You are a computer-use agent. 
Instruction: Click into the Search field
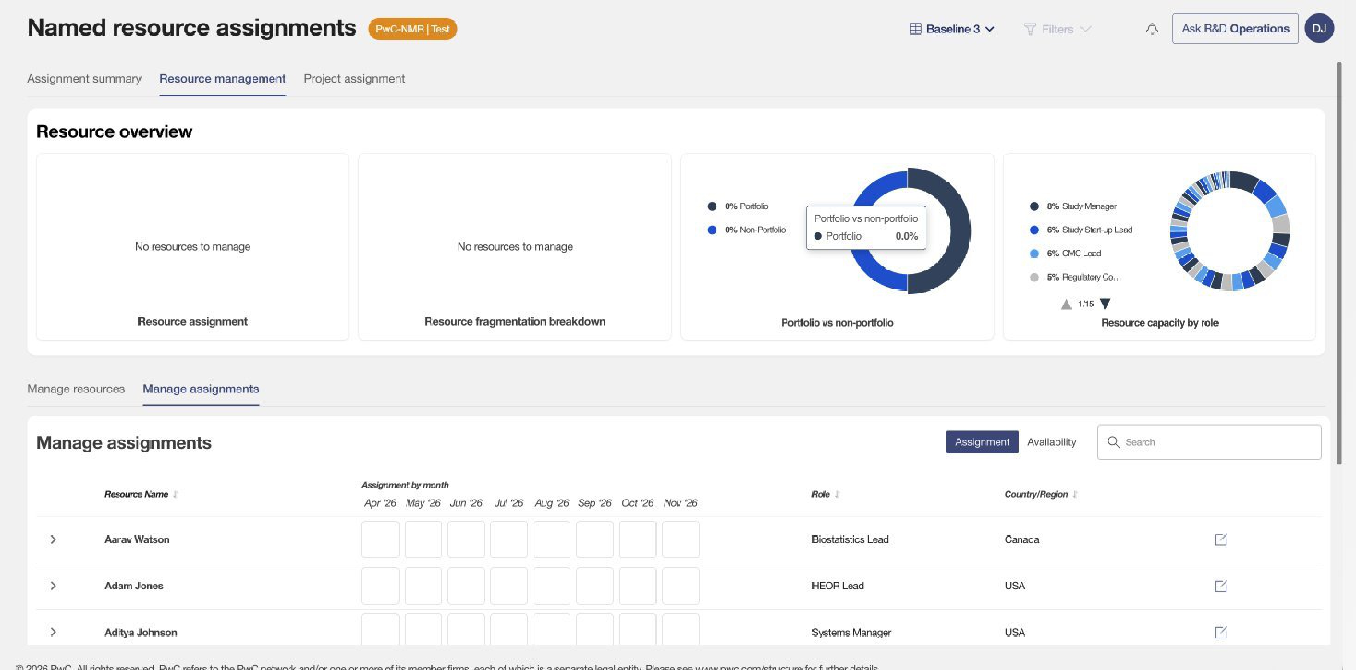pyautogui.click(x=1209, y=442)
